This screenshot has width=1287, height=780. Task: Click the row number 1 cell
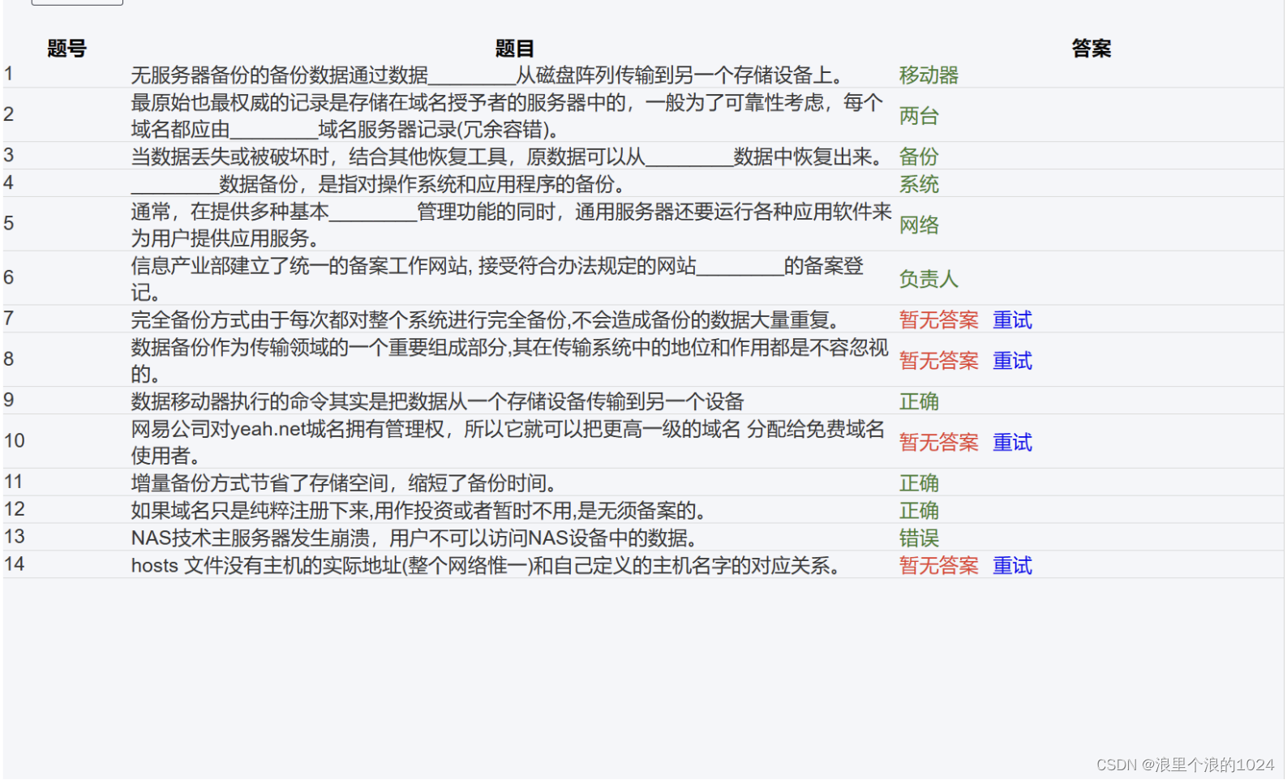coord(9,74)
